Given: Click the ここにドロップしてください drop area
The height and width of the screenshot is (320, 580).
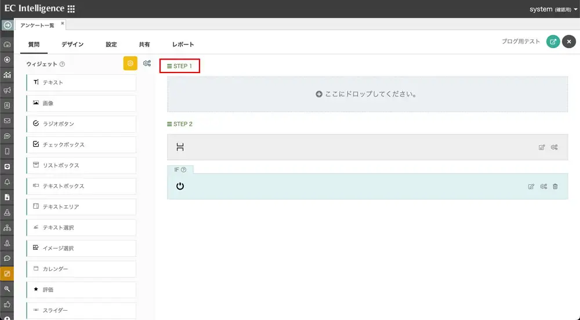Looking at the screenshot, I should 367,94.
